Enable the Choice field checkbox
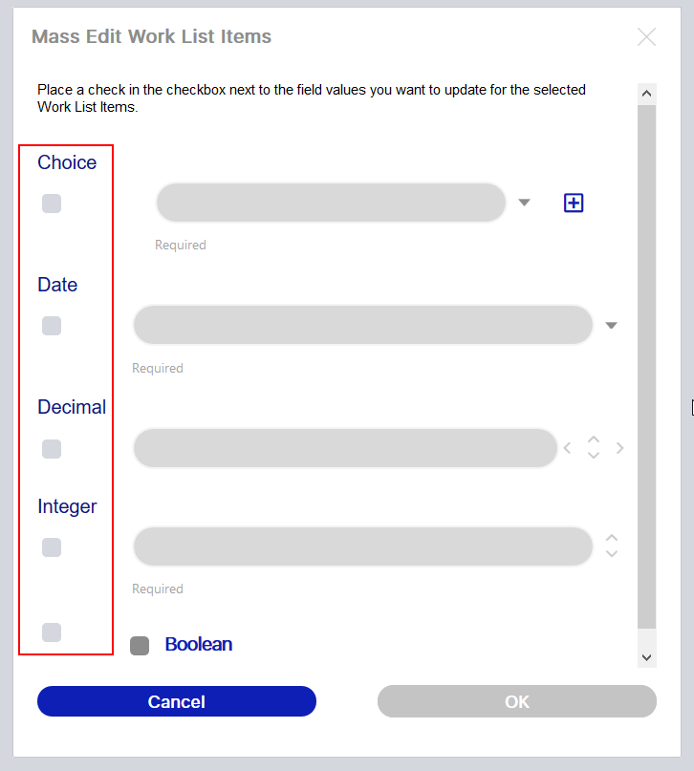 (52, 203)
